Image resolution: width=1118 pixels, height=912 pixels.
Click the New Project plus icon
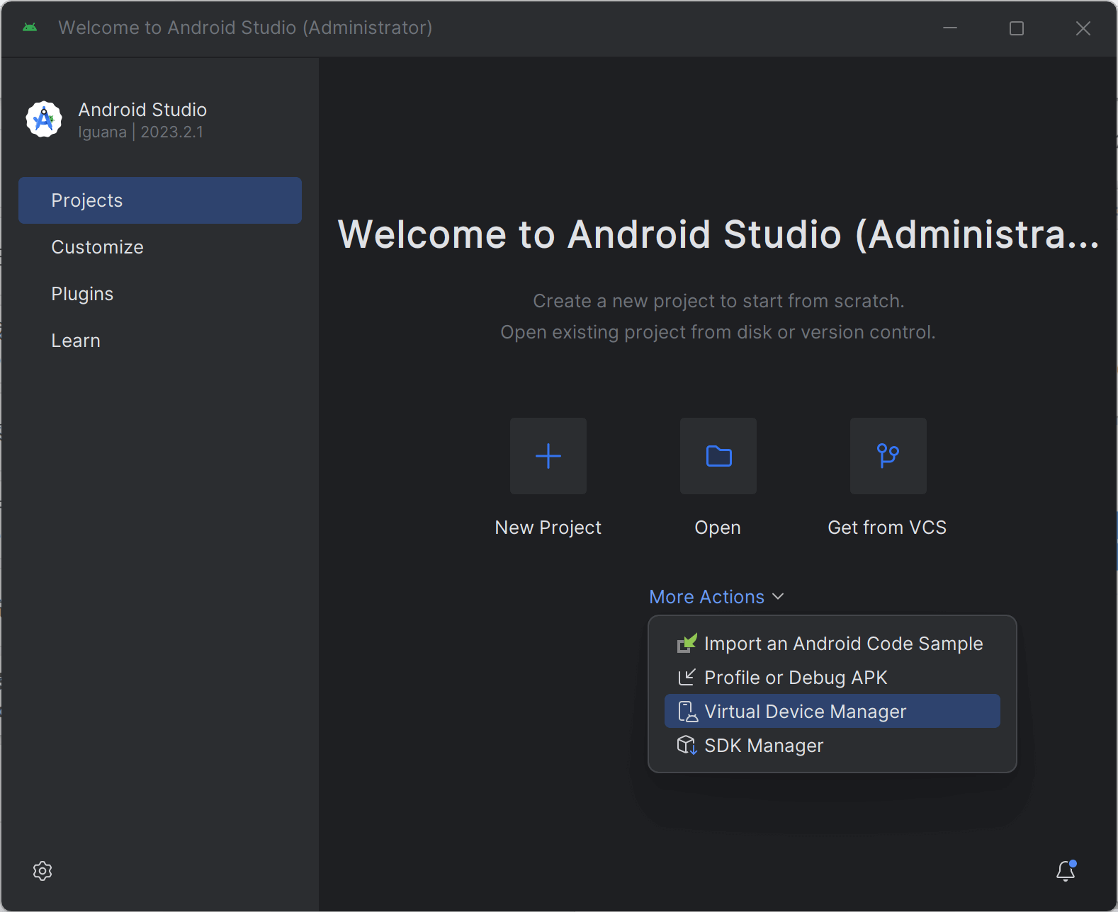pyautogui.click(x=548, y=456)
